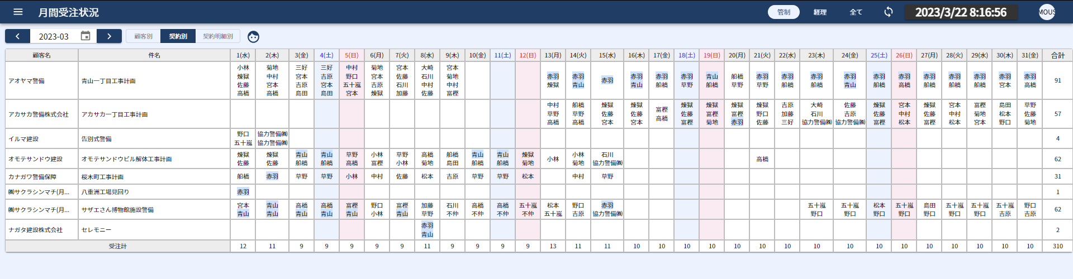The image size is (1073, 279).
Task: Select the 経理 filter in the header
Action: coord(820,12)
